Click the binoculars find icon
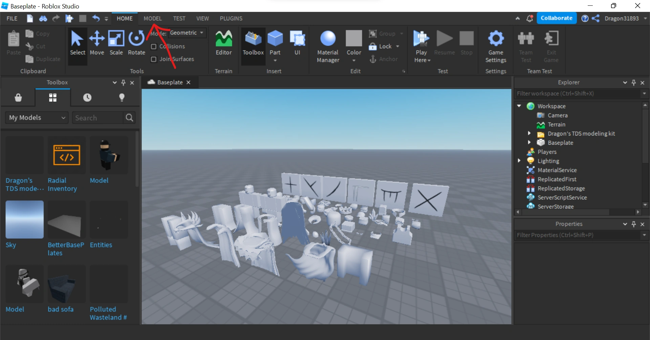The width and height of the screenshot is (650, 340). 43,18
